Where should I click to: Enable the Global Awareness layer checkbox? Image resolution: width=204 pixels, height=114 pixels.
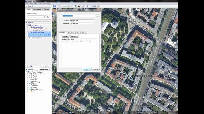pyautogui.click(x=30, y=90)
